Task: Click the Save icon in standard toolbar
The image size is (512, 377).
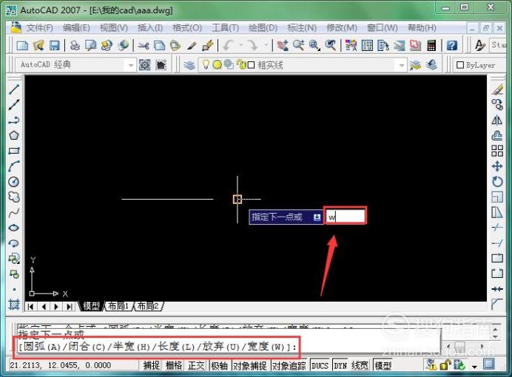Action: (54, 45)
